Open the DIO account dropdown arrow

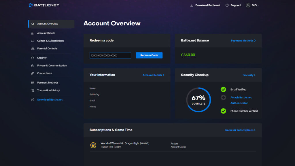click(x=258, y=5)
